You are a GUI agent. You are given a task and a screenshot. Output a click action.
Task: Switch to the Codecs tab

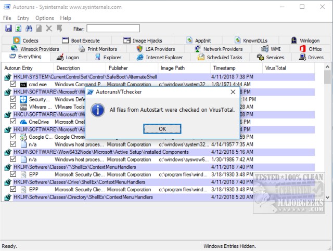[26, 41]
